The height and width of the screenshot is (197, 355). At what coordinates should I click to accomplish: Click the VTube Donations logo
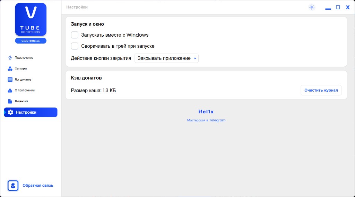click(31, 19)
